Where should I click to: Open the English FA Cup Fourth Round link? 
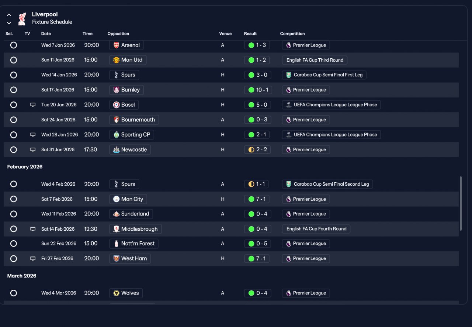[x=316, y=229]
